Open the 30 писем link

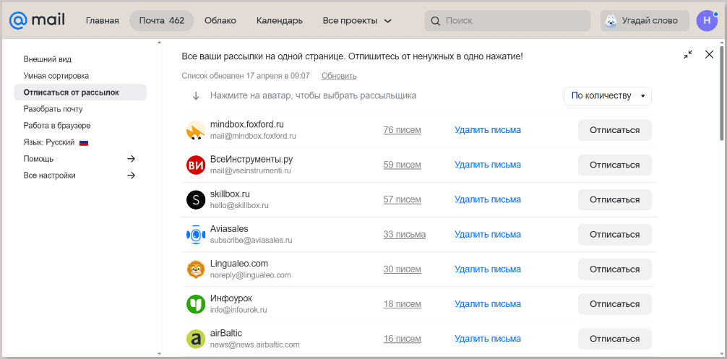pyautogui.click(x=402, y=269)
